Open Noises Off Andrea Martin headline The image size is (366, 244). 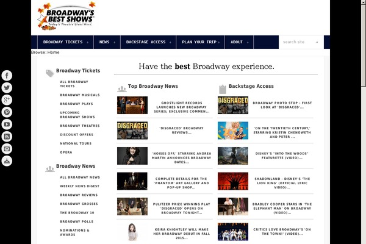point(182,158)
